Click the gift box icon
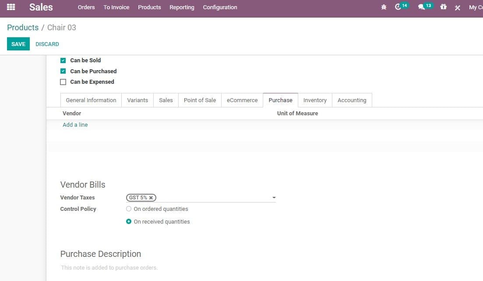 point(443,7)
